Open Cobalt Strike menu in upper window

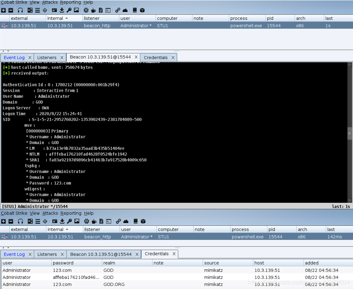pos(14,2)
